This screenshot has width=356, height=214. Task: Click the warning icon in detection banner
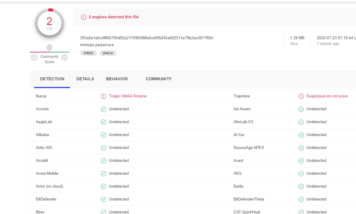tap(84, 17)
